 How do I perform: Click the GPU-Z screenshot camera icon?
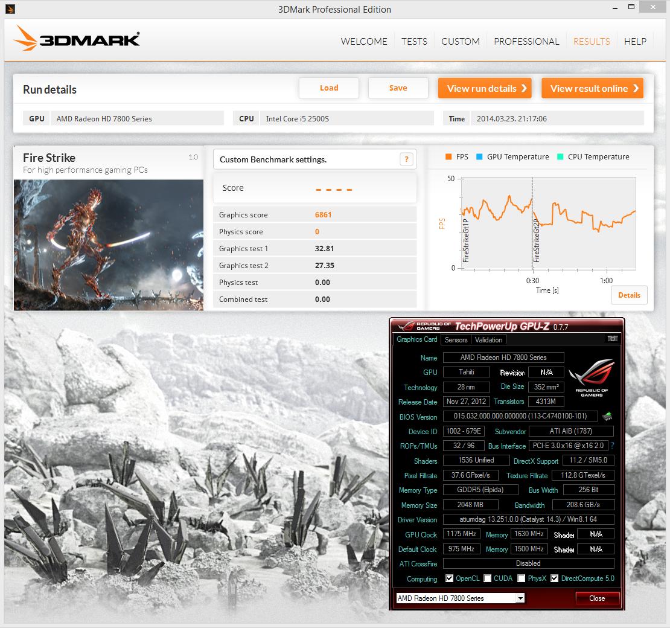pyautogui.click(x=612, y=339)
